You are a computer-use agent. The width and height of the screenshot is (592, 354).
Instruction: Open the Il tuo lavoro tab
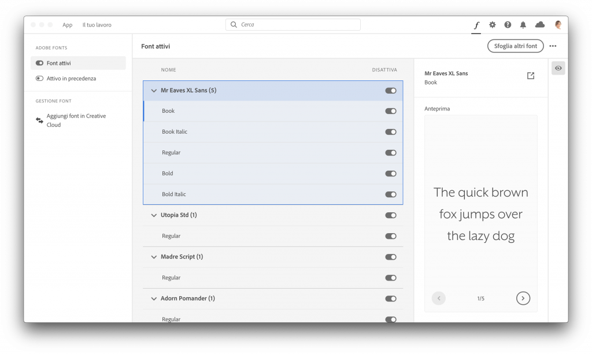click(x=97, y=25)
